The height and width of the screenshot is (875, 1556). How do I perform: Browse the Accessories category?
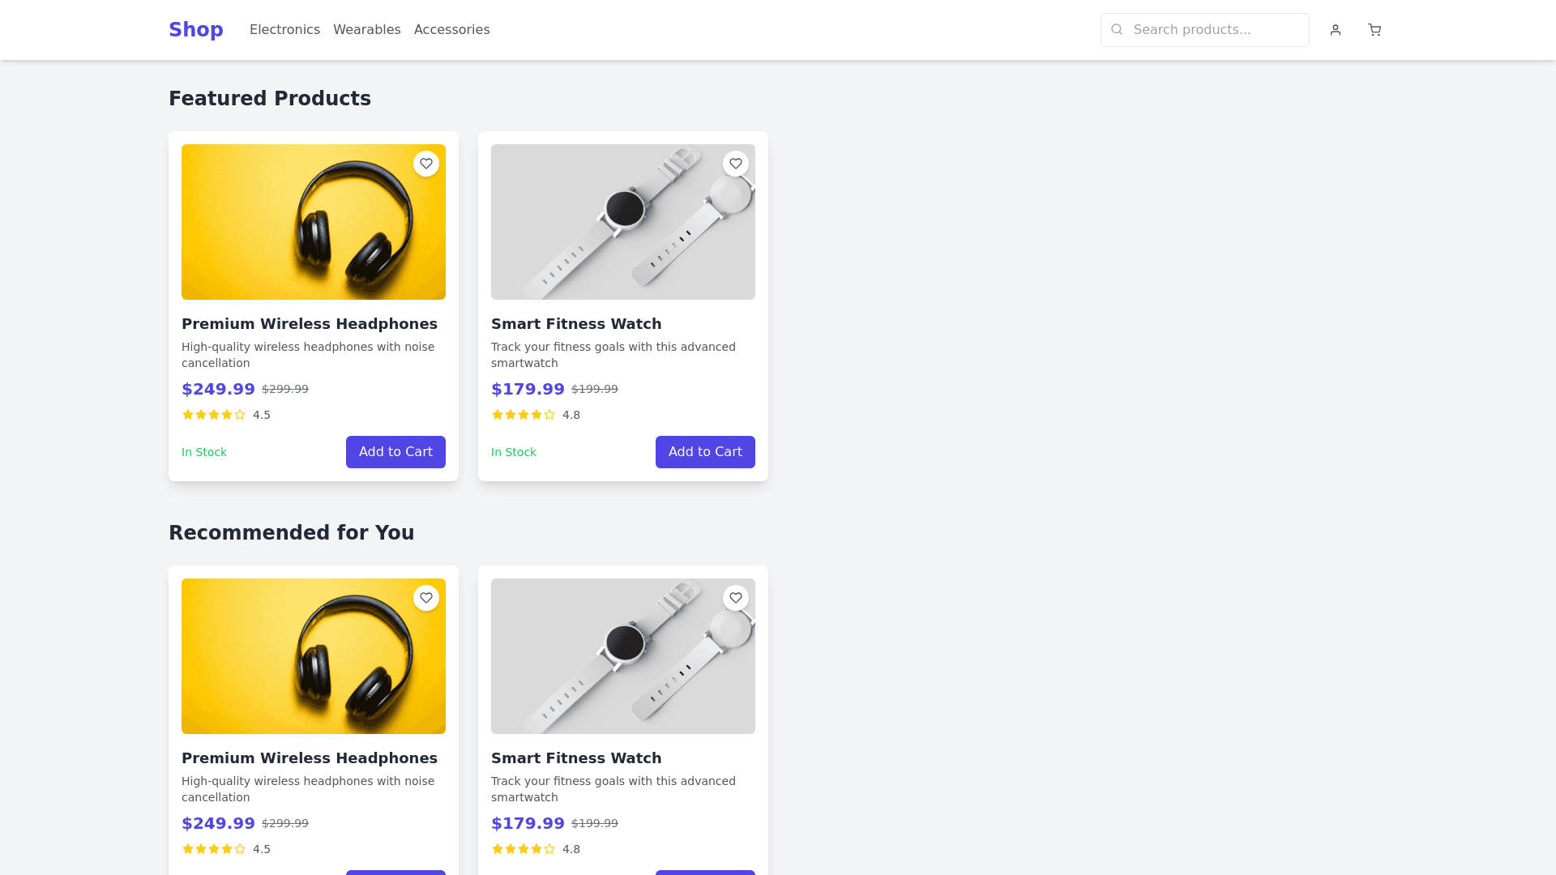point(451,30)
